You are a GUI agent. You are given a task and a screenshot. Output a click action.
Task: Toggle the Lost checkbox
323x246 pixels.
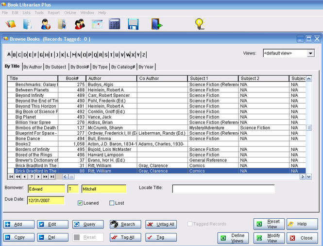click(x=112, y=203)
